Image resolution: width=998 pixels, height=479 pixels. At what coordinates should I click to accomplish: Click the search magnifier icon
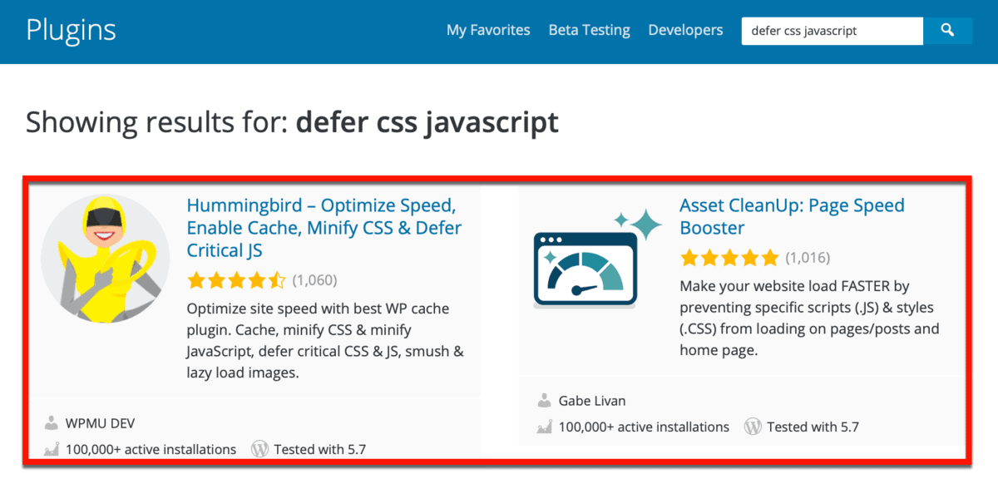pyautogui.click(x=948, y=30)
